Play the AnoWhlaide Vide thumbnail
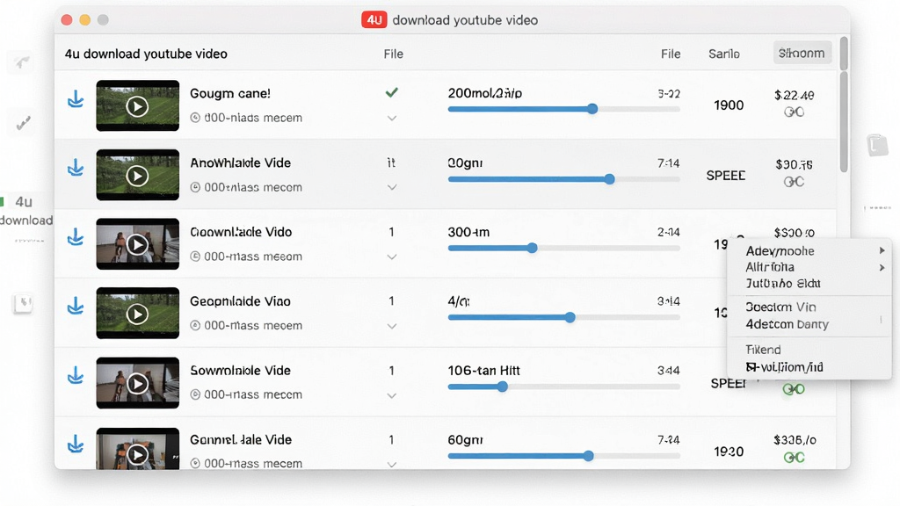This screenshot has height=506, width=900. [x=137, y=176]
